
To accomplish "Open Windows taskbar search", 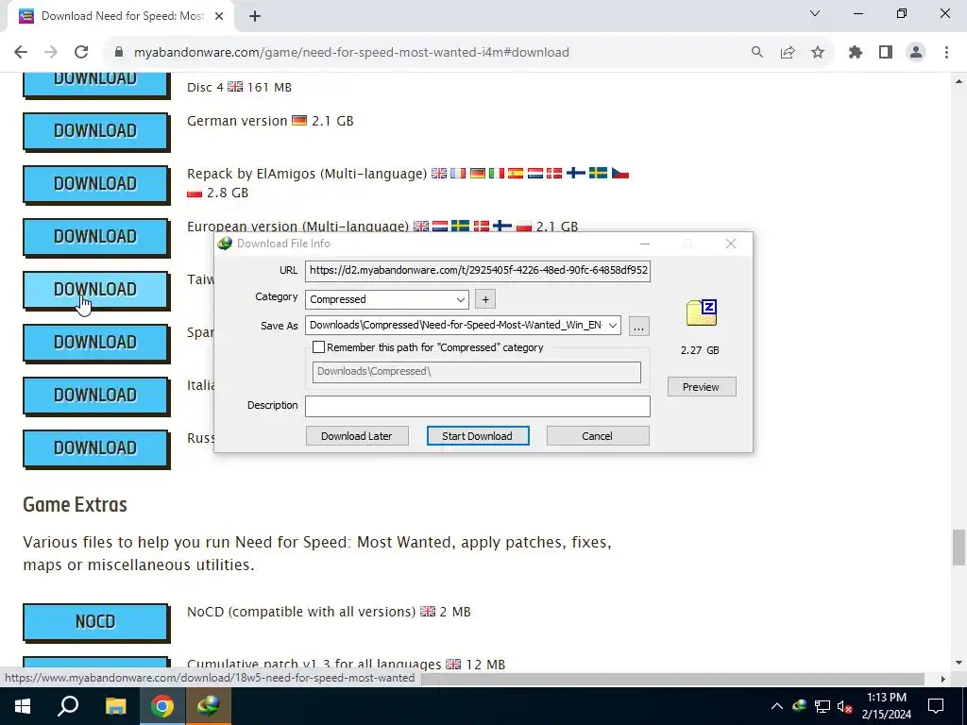I will coord(68,706).
